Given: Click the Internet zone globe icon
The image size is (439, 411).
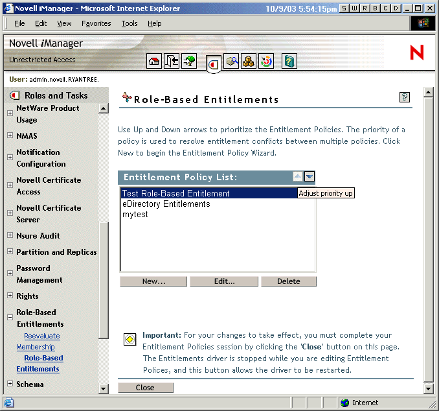Looking at the screenshot, I should point(344,403).
